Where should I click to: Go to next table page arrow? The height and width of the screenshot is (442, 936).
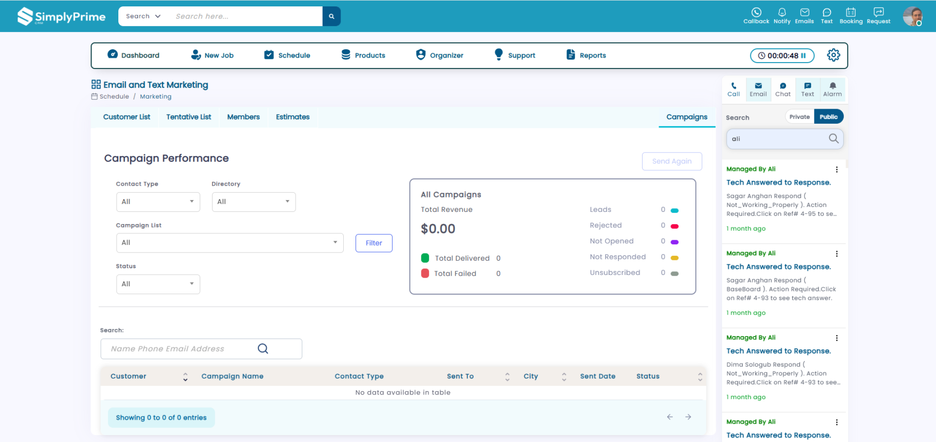[688, 417]
